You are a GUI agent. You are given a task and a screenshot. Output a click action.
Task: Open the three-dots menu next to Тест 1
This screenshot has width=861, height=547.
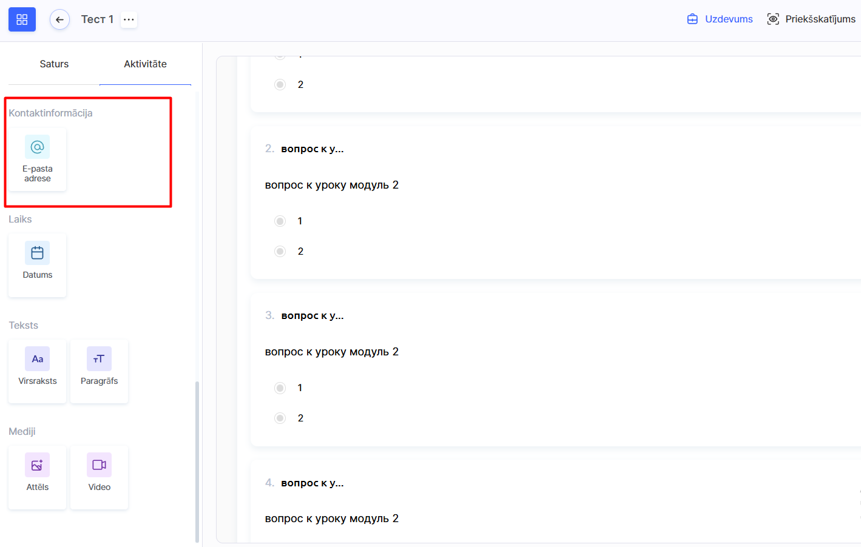(x=129, y=19)
